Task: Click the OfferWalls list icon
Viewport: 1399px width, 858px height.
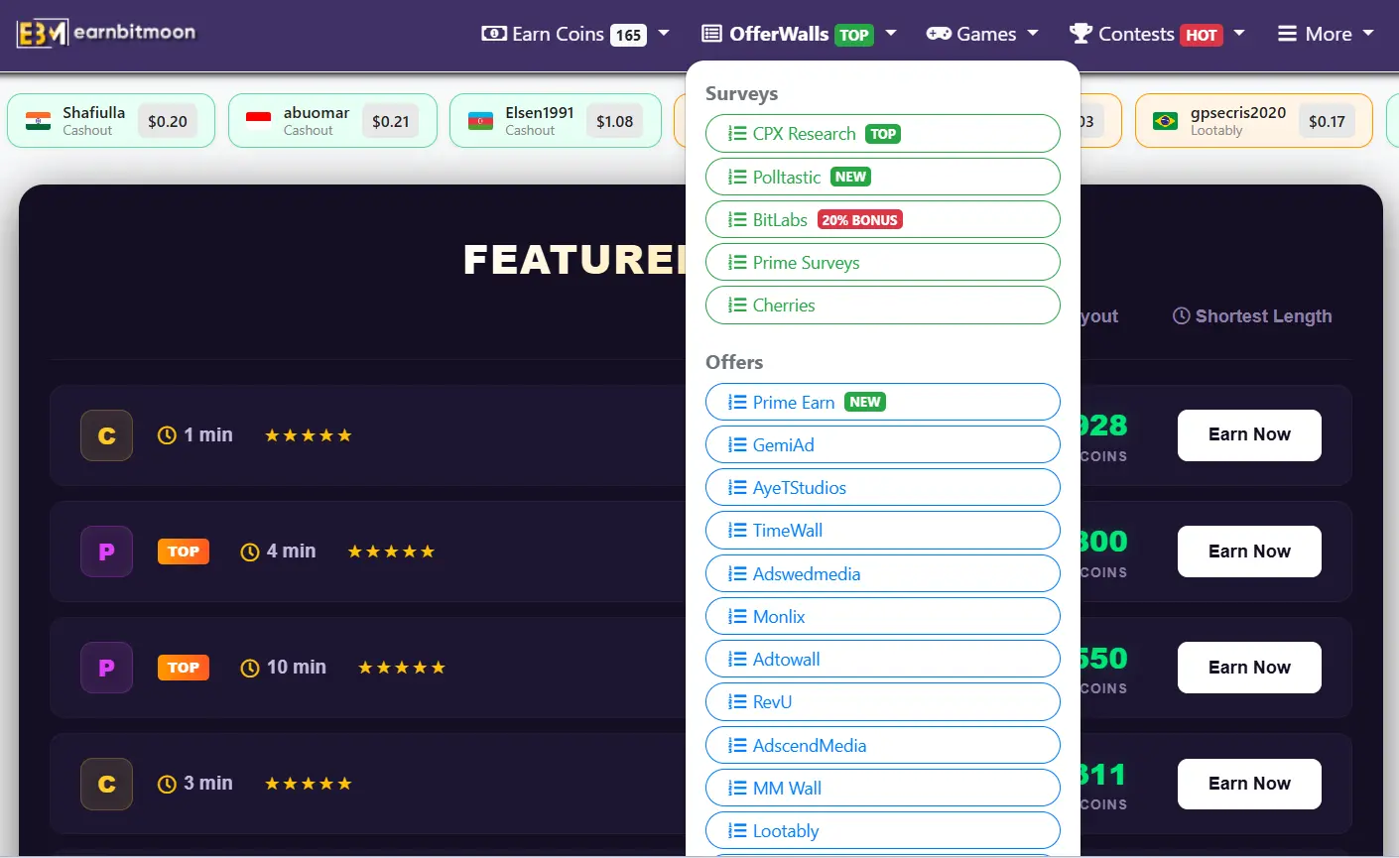Action: coord(711,34)
